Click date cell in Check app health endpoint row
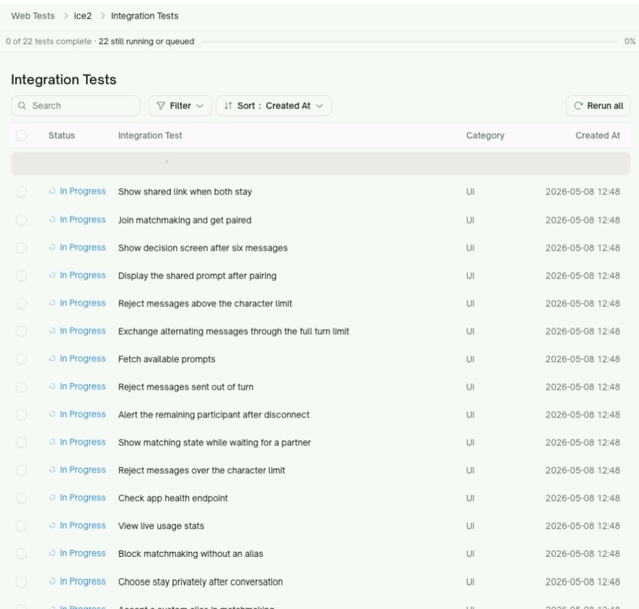Image resolution: width=639 pixels, height=609 pixels. 582,498
